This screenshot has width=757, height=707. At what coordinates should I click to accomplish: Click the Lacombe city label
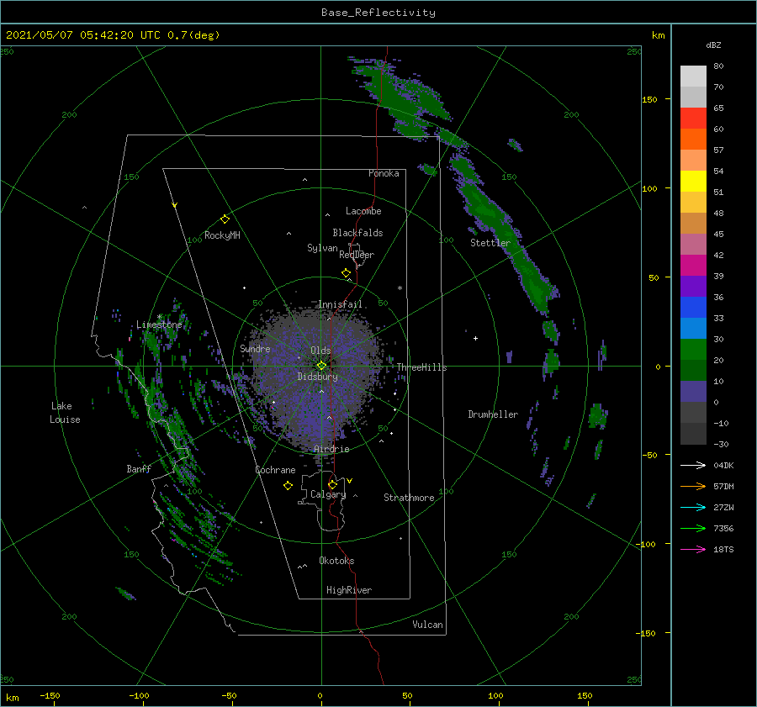(x=363, y=211)
